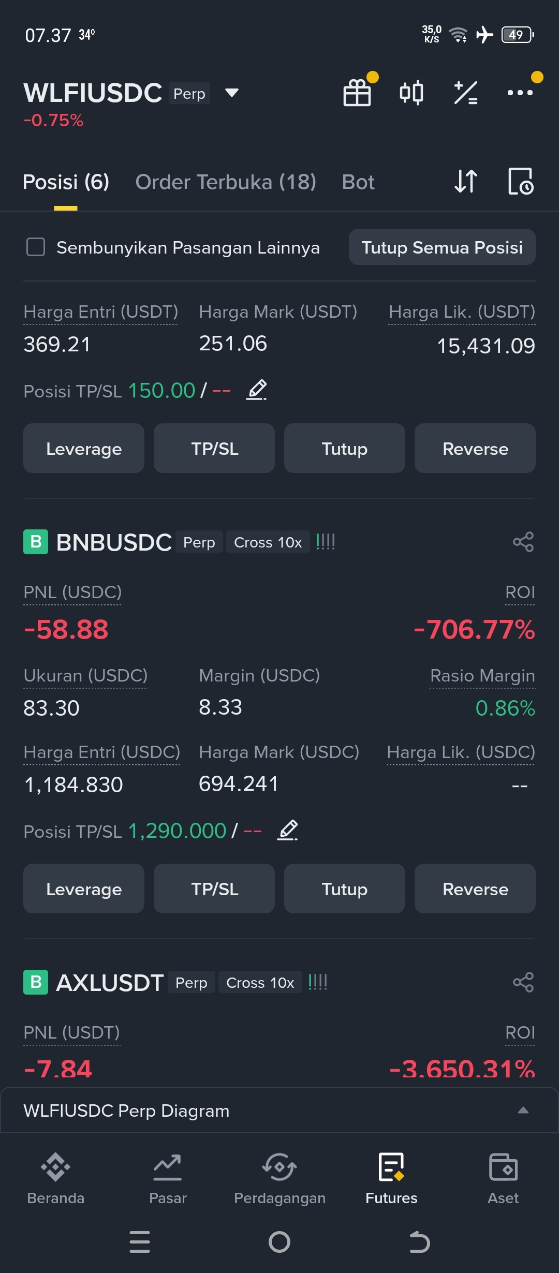Screen dimensions: 559x1273
Task: Tap the Tutup Semua Posisi button
Action: tap(442, 247)
